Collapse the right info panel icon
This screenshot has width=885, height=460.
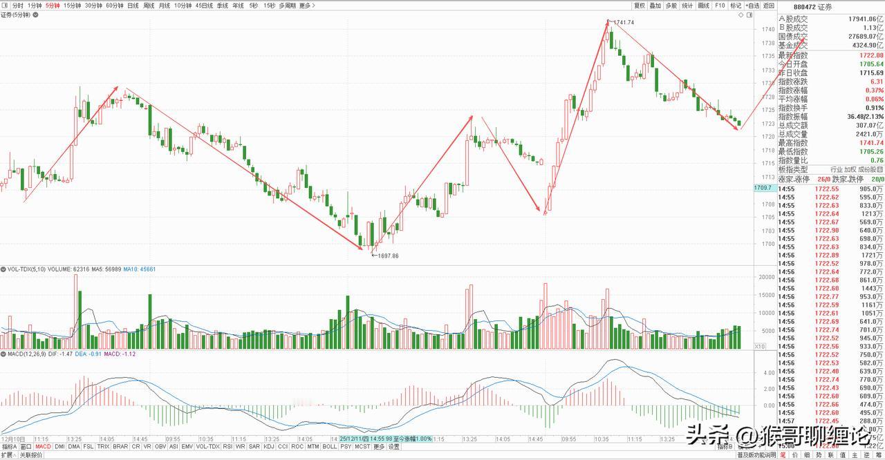[749, 15]
